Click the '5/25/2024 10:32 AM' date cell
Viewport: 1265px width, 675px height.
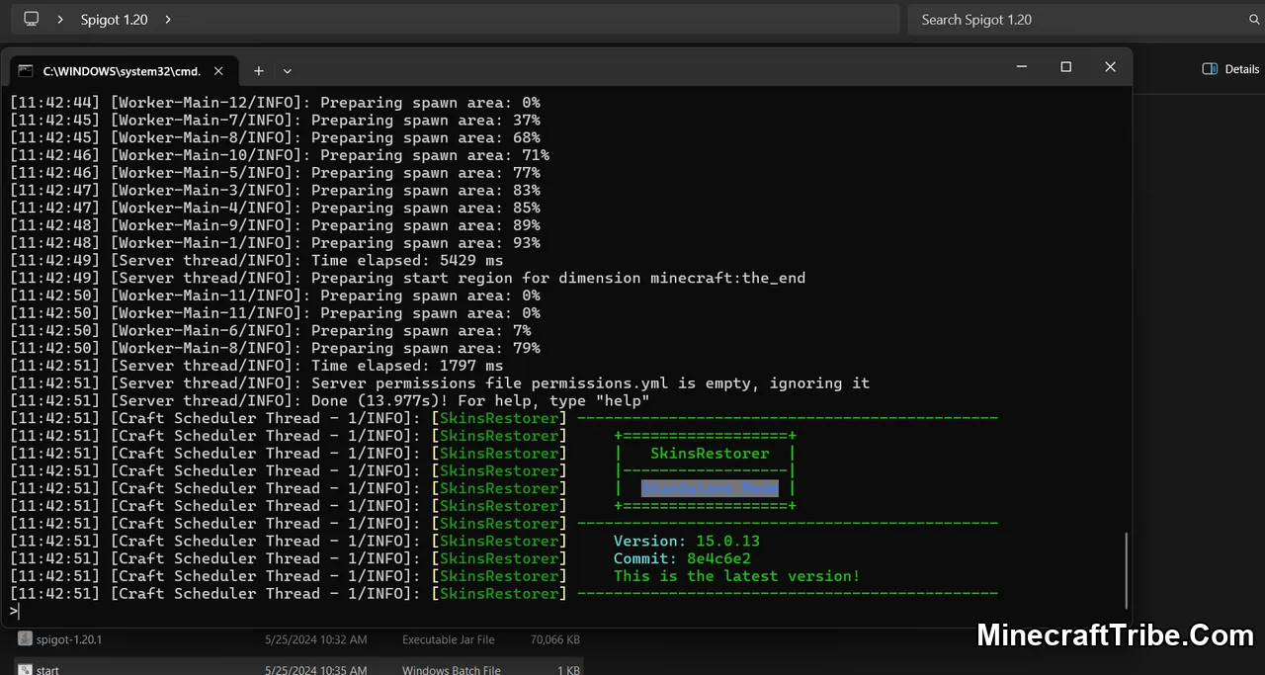(x=315, y=640)
